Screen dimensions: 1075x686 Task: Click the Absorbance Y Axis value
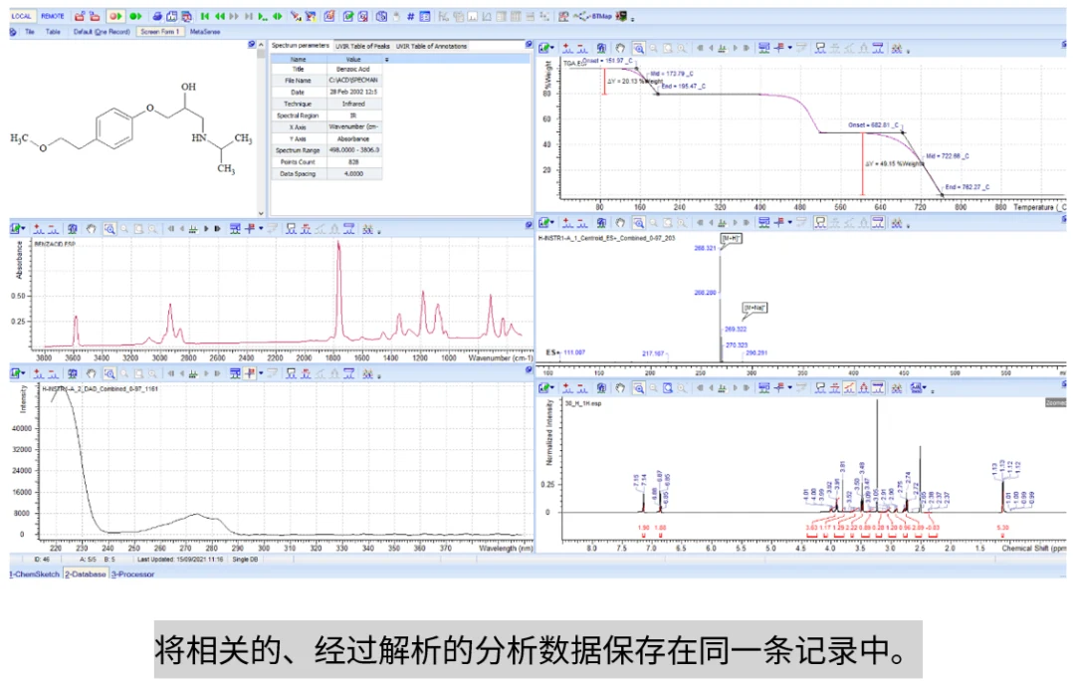click(353, 139)
